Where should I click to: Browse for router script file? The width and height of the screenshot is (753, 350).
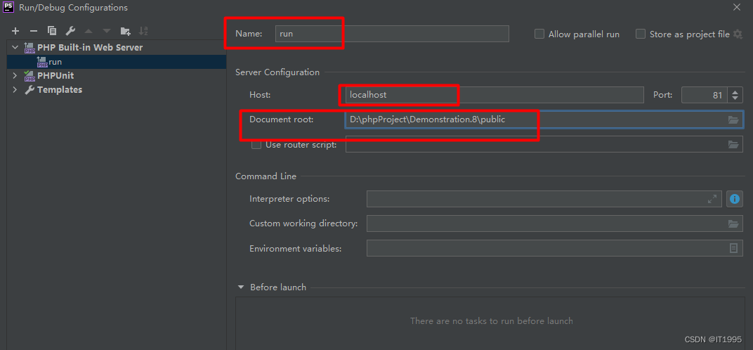733,144
